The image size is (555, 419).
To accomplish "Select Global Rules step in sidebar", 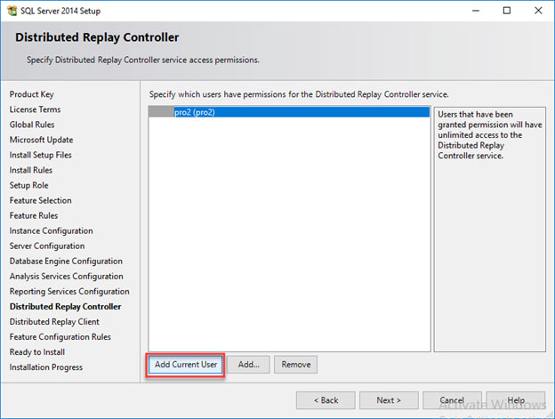I will [32, 125].
